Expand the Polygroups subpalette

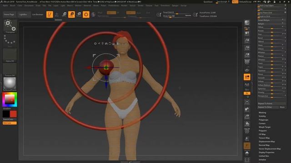click(x=263, y=120)
